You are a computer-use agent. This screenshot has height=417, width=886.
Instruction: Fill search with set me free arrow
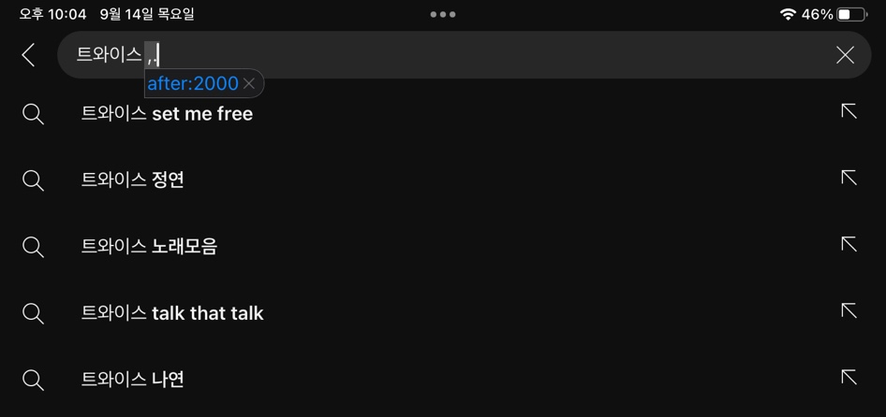[849, 111]
